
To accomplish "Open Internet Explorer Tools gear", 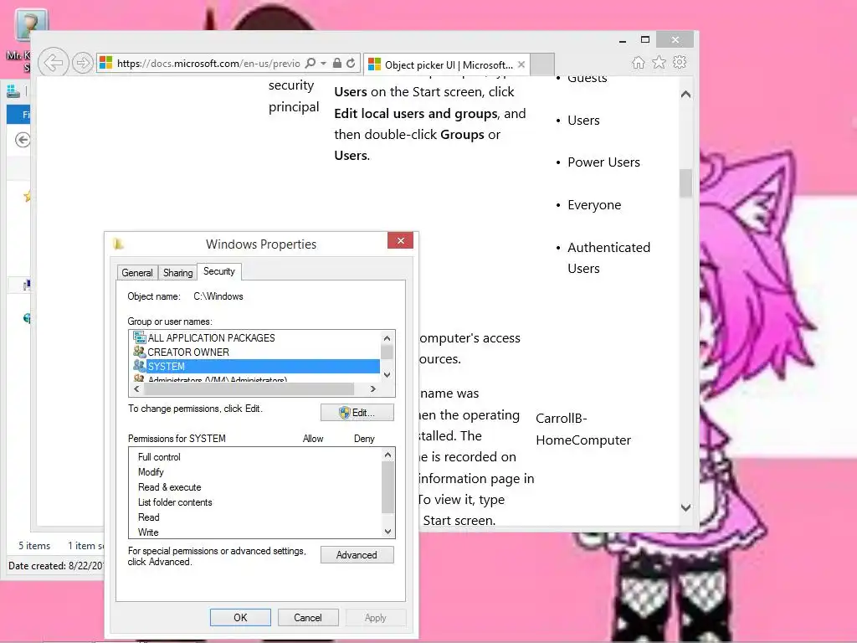I will pos(680,62).
